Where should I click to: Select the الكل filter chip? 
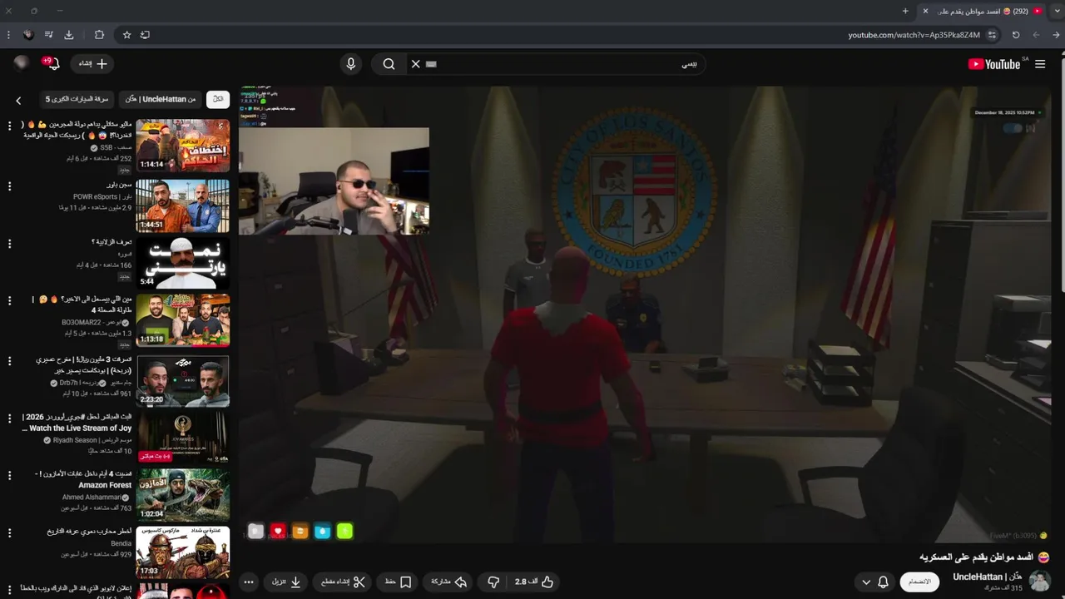point(218,99)
